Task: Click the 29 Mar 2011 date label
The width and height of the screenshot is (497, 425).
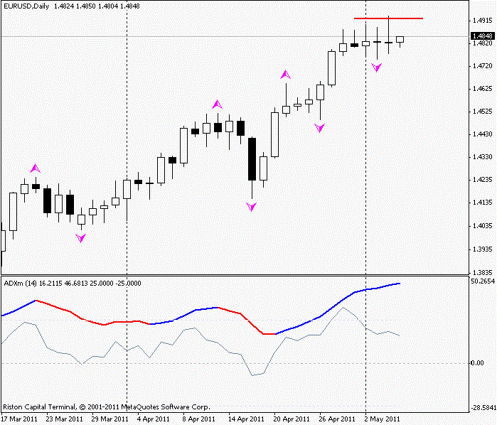Action: (x=110, y=419)
